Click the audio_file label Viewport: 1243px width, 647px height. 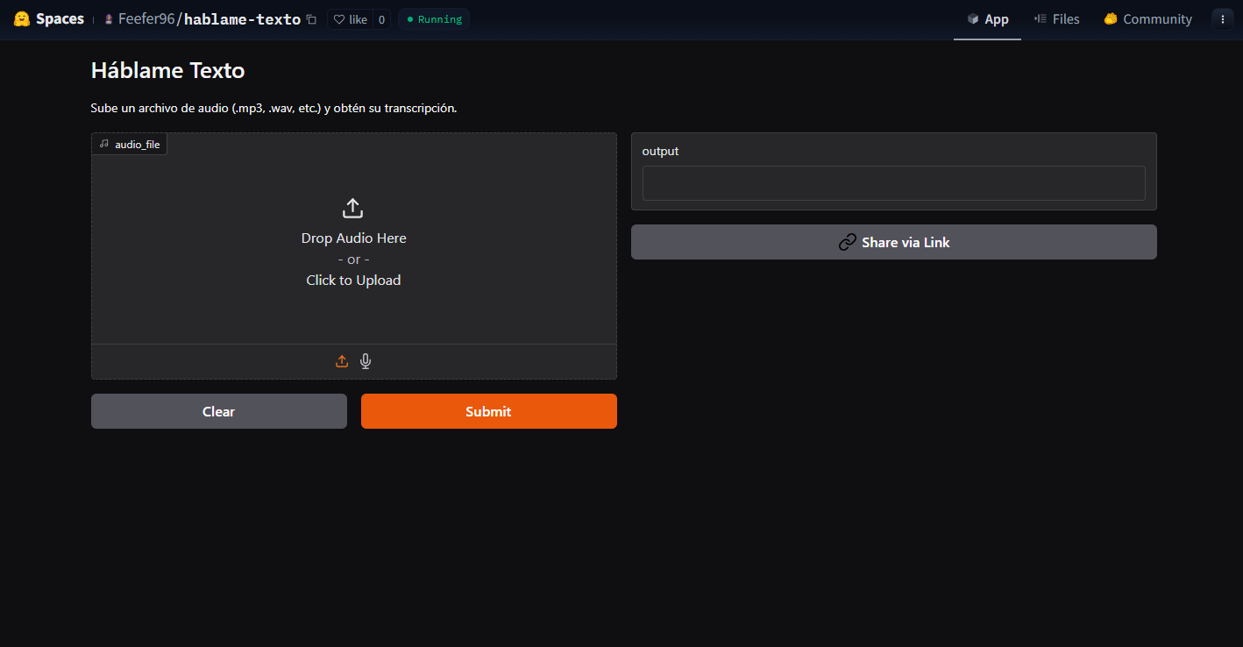(x=130, y=144)
